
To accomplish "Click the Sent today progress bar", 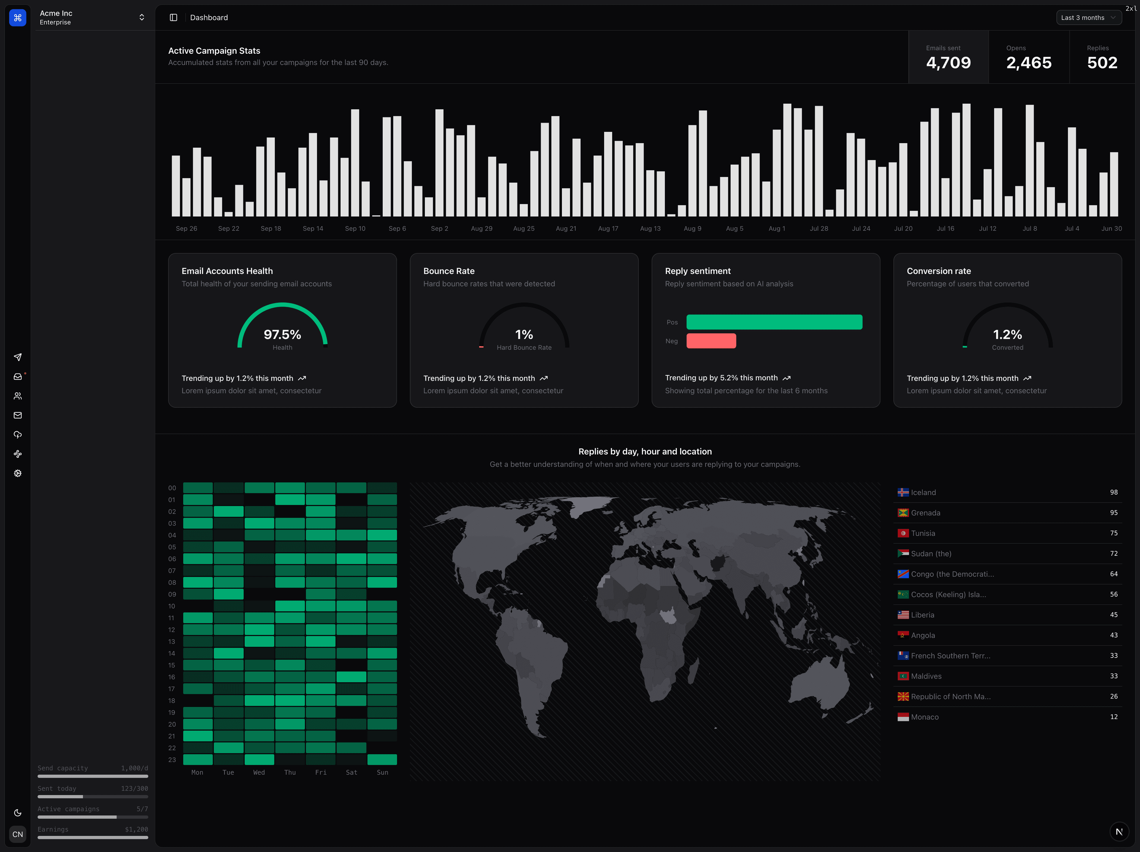I will pos(93,796).
